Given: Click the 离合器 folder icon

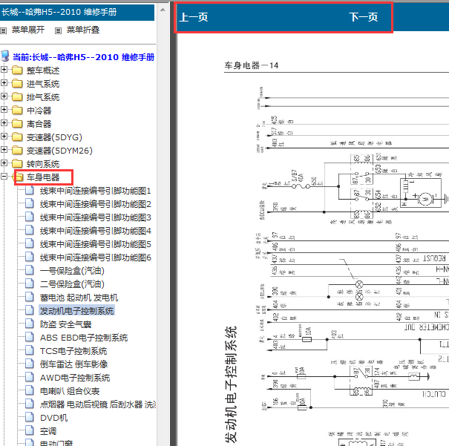Looking at the screenshot, I should point(17,123).
